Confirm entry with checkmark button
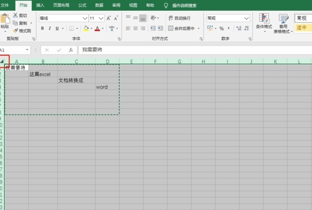The height and width of the screenshot is (210, 312). click(59, 50)
